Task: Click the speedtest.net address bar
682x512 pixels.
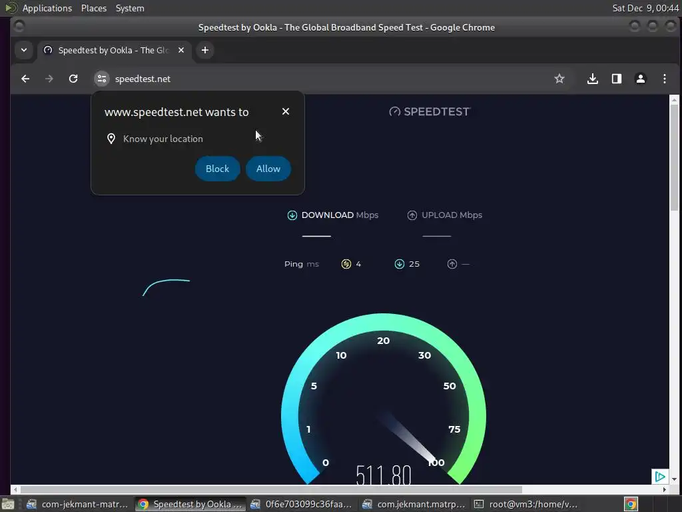Action: click(x=330, y=79)
